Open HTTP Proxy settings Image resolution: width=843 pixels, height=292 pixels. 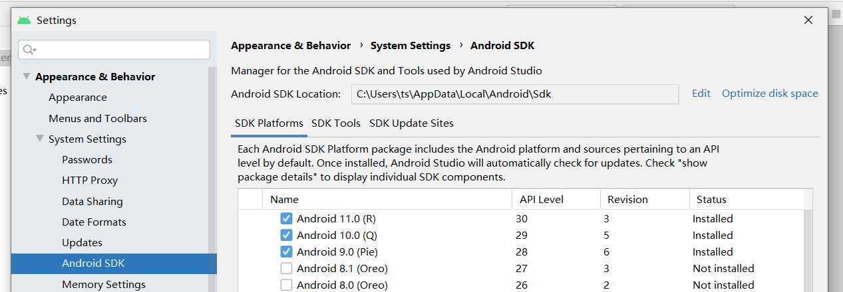pyautogui.click(x=90, y=181)
